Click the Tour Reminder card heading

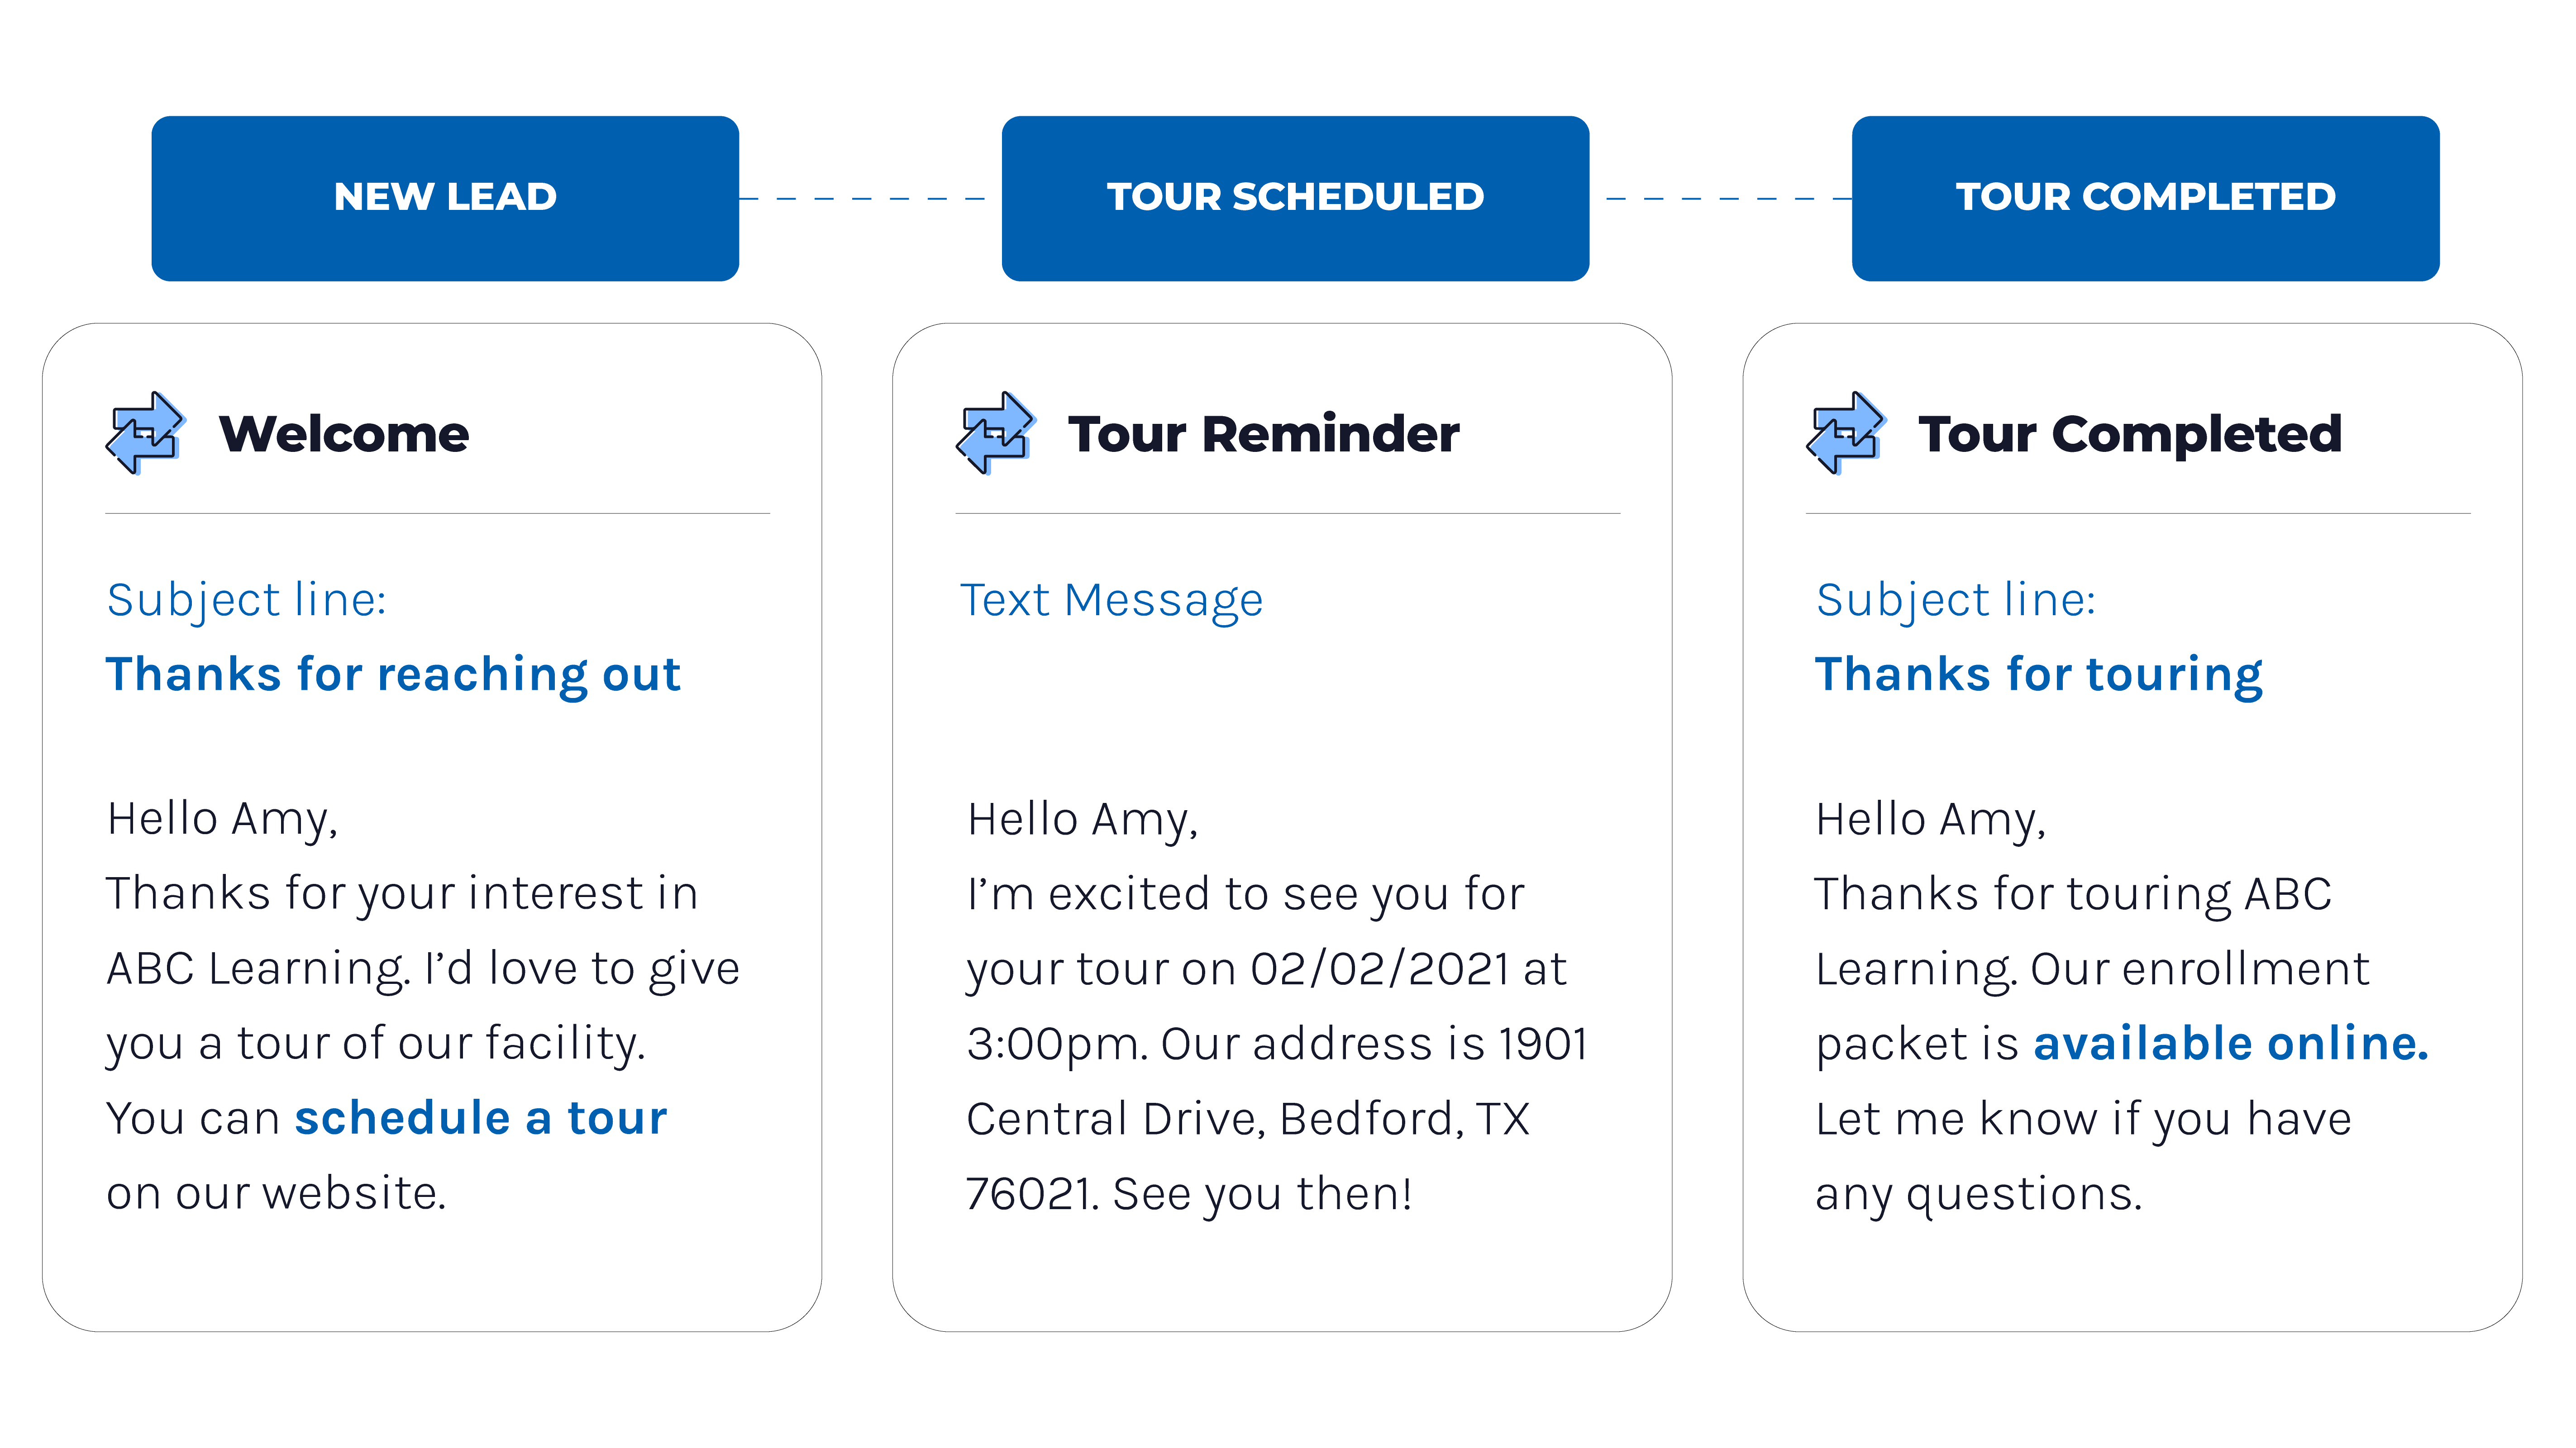click(1263, 434)
